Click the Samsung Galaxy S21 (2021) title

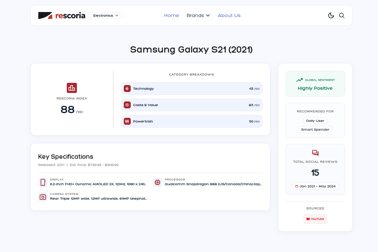tap(192, 50)
